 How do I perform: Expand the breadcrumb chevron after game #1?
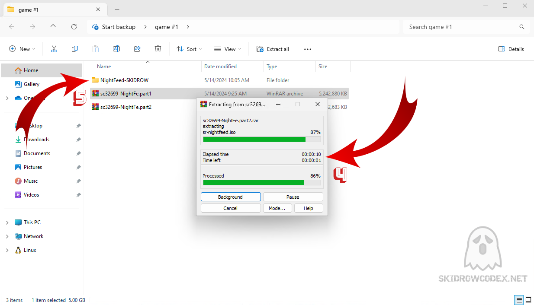point(188,27)
